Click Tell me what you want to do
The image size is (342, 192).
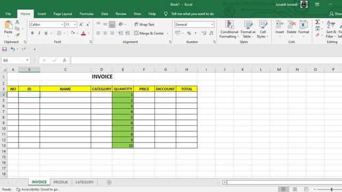(192, 14)
